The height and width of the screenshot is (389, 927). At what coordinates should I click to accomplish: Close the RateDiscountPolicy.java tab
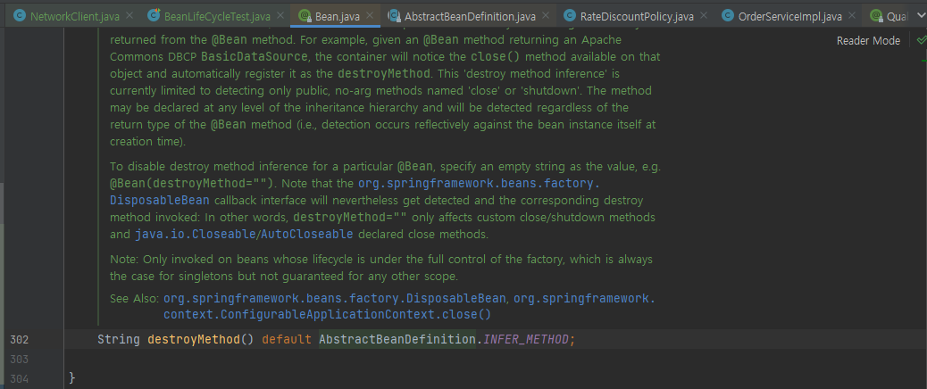(x=704, y=16)
